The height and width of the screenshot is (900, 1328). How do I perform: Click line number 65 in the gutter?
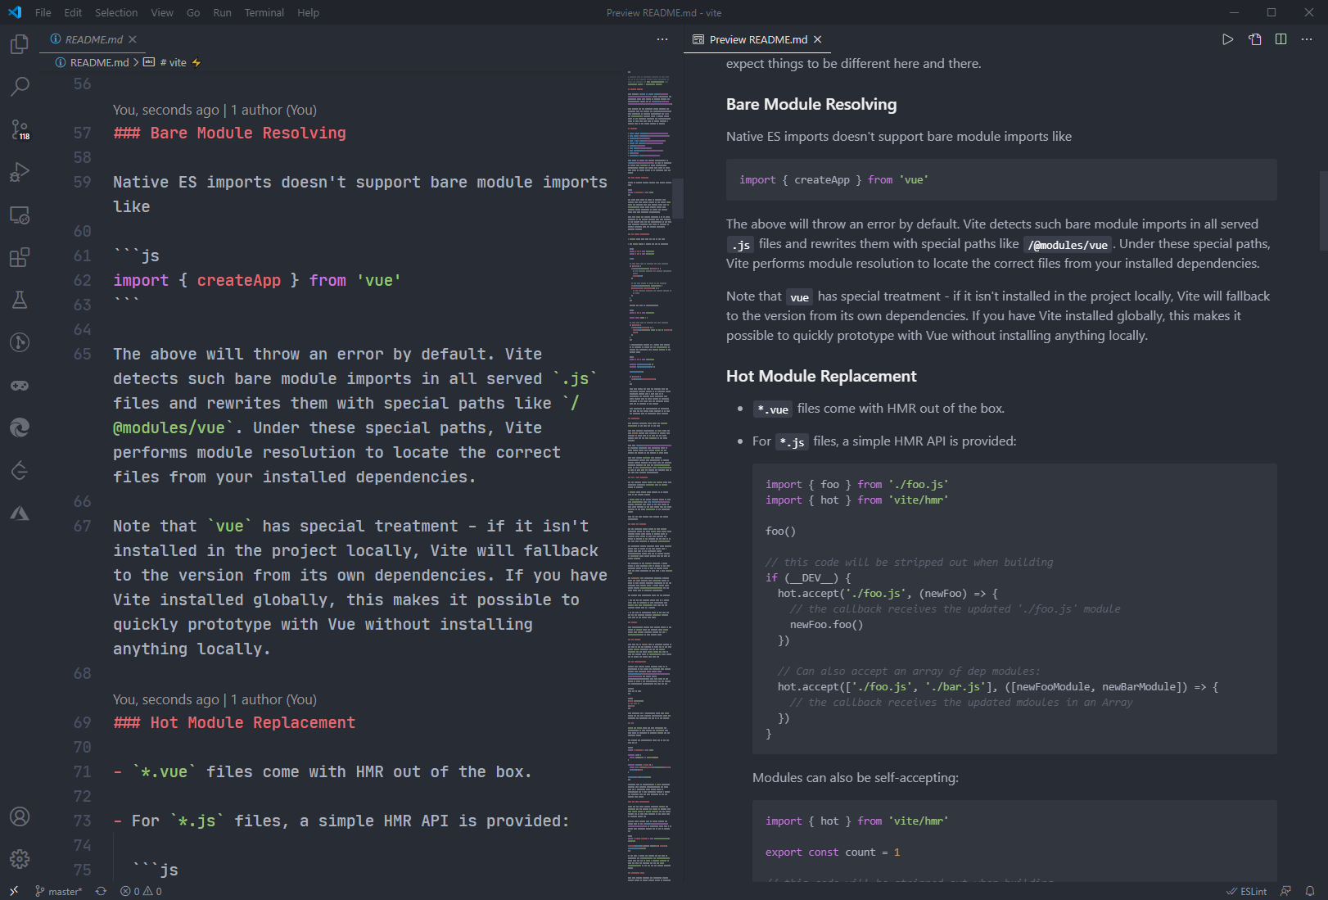click(82, 354)
